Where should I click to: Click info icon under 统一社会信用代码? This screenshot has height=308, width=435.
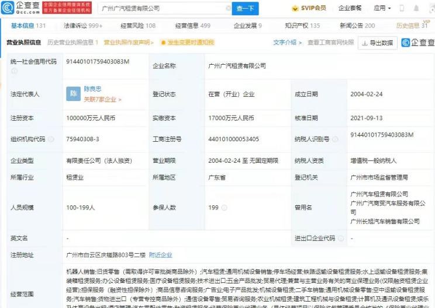14,71
